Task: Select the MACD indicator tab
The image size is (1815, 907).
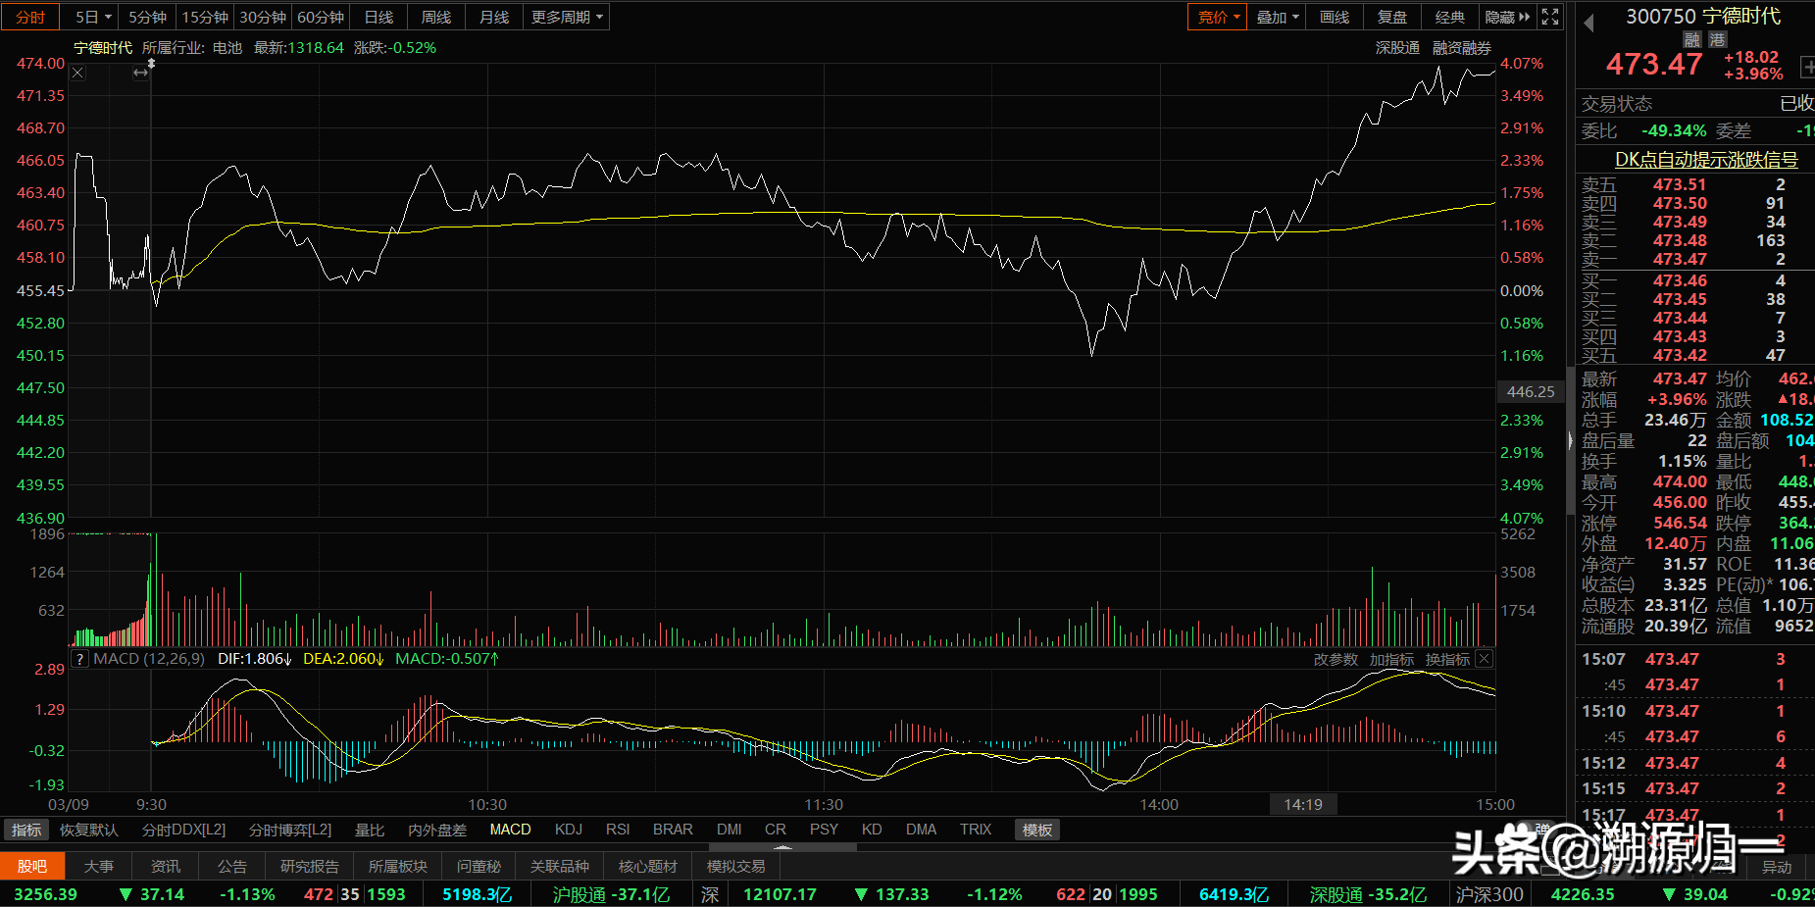Action: click(510, 830)
